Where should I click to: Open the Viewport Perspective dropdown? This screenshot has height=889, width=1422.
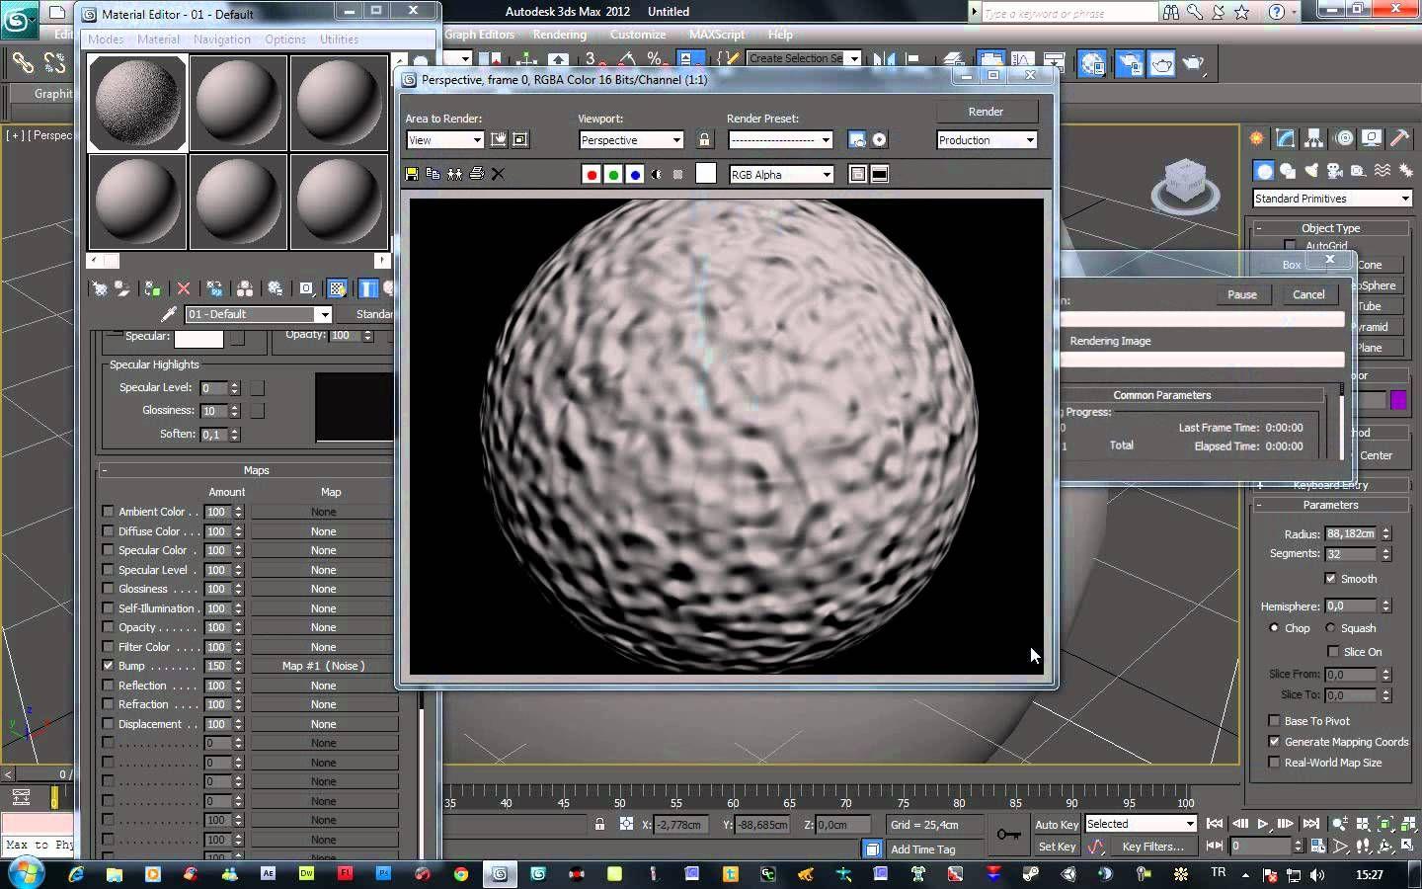pos(632,140)
